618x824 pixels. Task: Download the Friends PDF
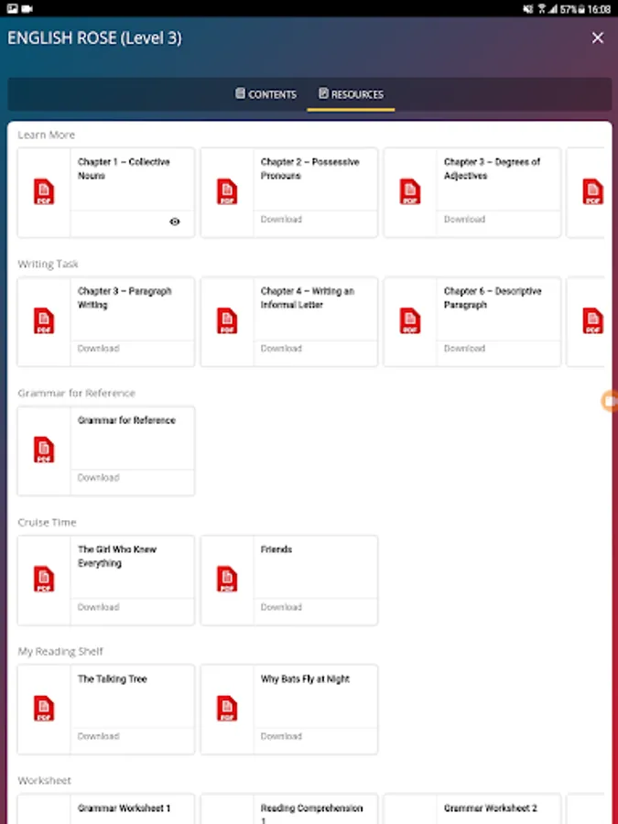[281, 607]
